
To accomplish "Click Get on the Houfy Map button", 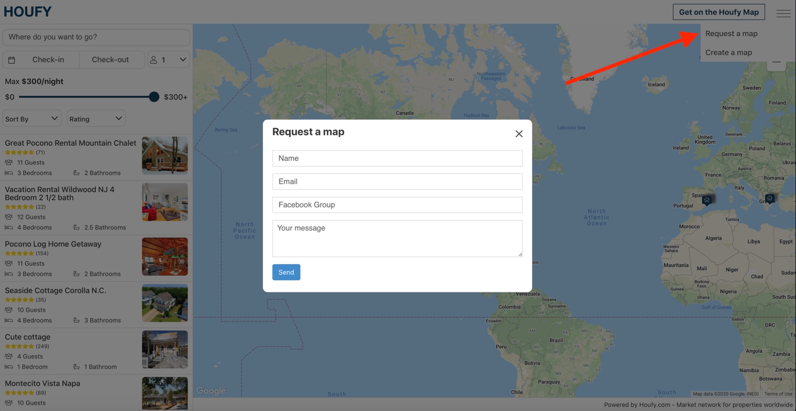I will click(719, 12).
